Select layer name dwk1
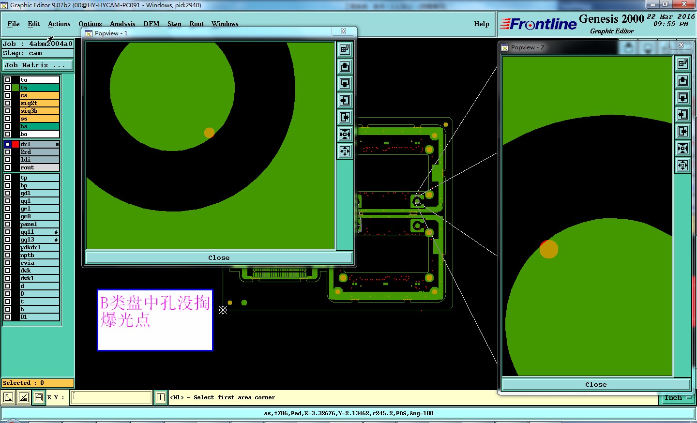 click(39, 278)
